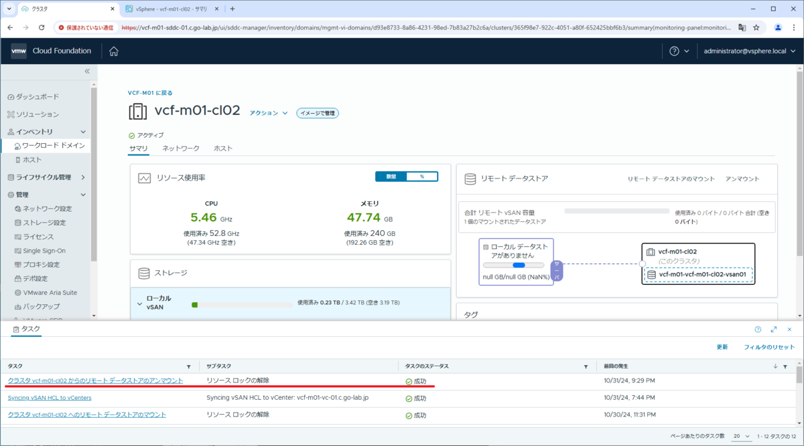This screenshot has height=446, width=804.
Task: Open task panel help icon
Action: (758, 330)
